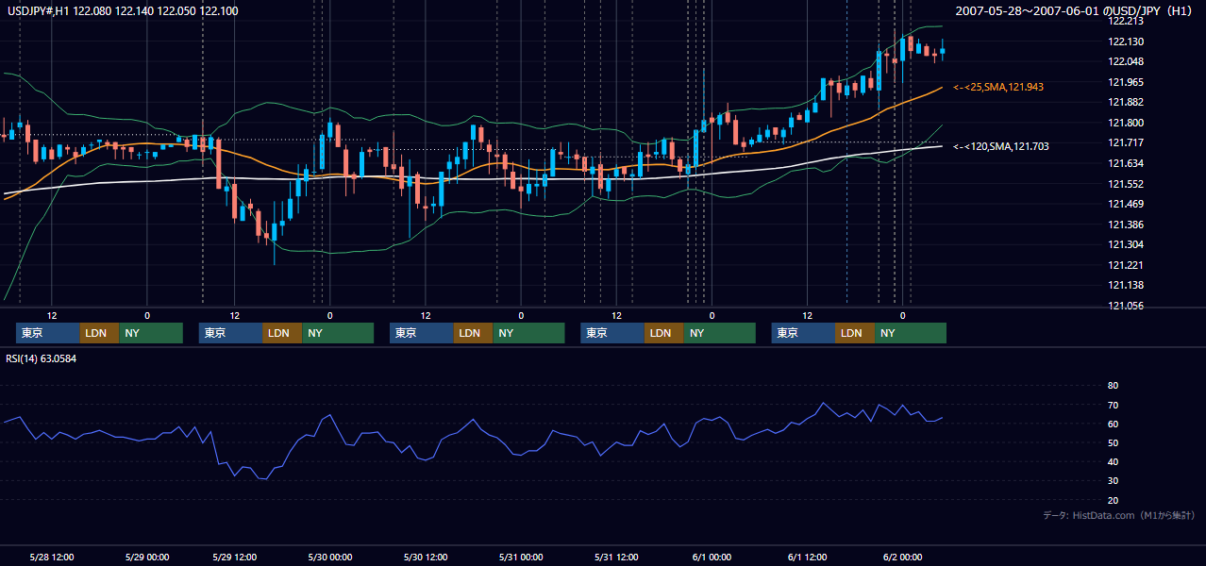Click the rightmost LDN session block

(855, 333)
